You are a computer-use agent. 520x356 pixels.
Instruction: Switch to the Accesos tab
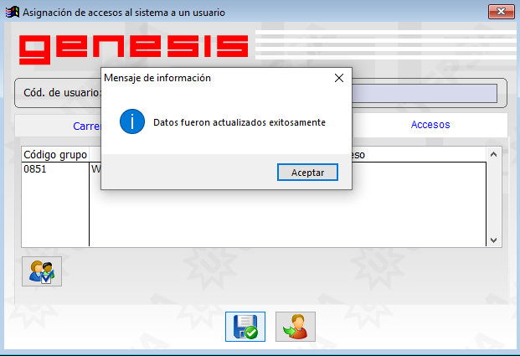[x=430, y=125]
